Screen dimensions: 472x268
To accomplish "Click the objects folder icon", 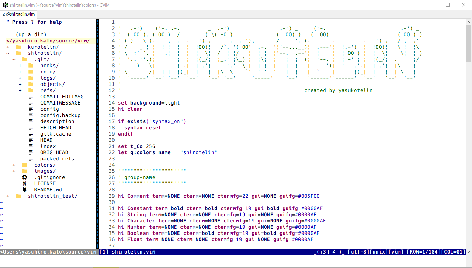I will 31,84.
